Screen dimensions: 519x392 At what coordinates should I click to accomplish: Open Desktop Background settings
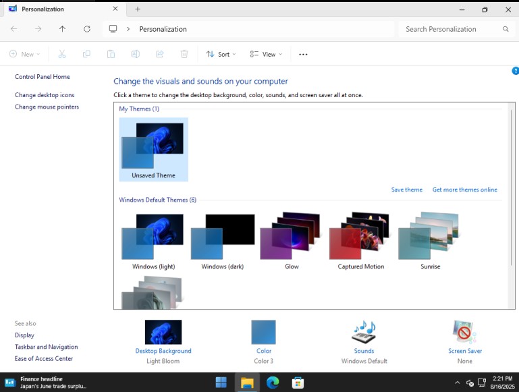pos(163,341)
